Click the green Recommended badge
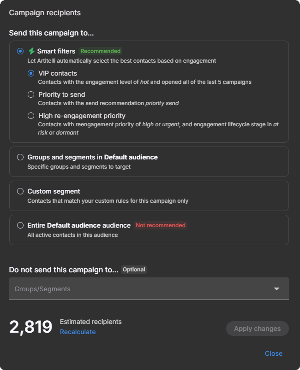This screenshot has width=300, height=370. pyautogui.click(x=100, y=51)
